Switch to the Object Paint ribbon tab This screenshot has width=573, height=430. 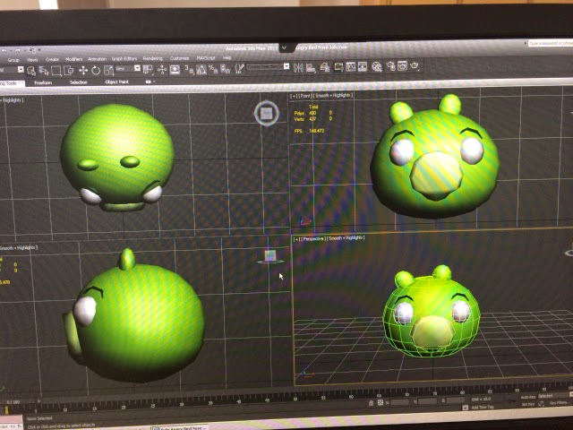tap(117, 82)
